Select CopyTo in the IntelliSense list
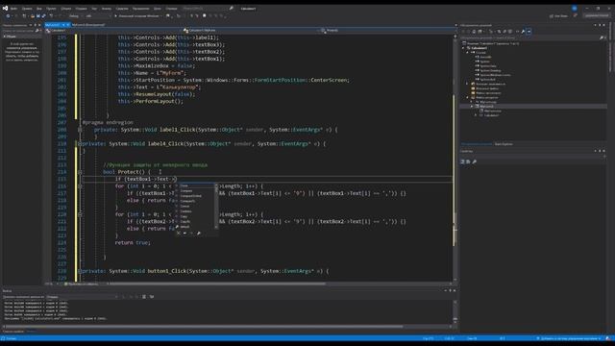The height and width of the screenshot is (346, 615). click(x=194, y=221)
